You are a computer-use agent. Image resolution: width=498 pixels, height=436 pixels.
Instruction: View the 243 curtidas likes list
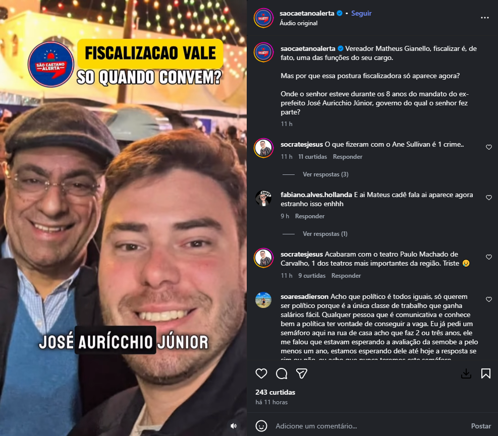click(x=275, y=392)
